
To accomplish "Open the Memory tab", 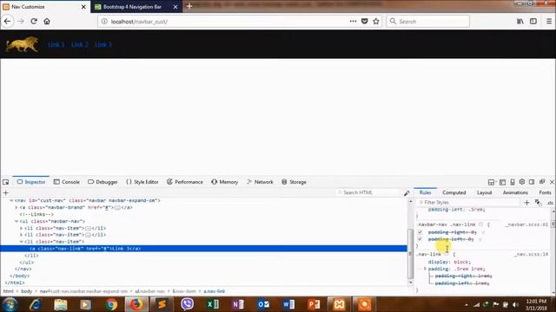I will click(224, 182).
